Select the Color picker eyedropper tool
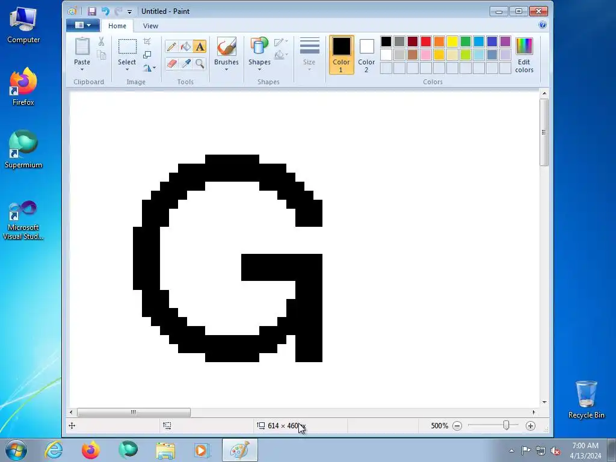The image size is (616, 462). [185, 63]
